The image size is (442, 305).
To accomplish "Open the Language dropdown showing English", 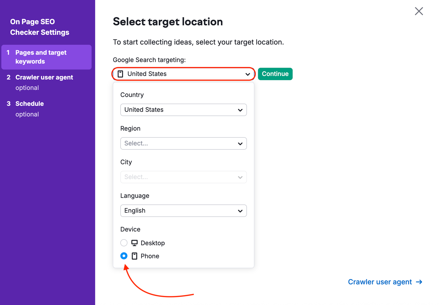I will 183,211.
